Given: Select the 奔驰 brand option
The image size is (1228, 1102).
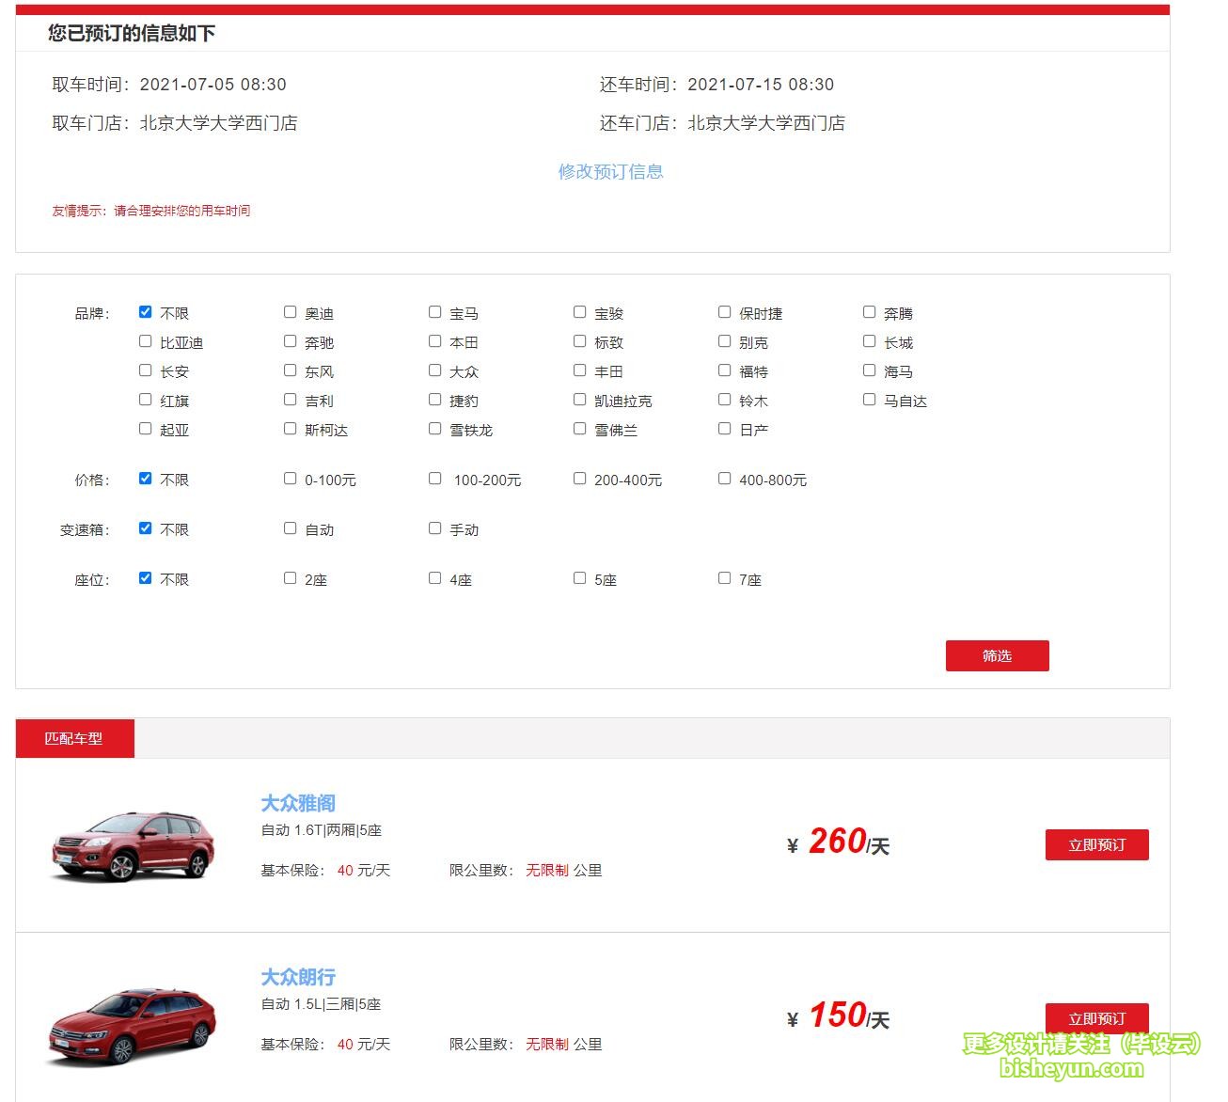Looking at the screenshot, I should (x=290, y=340).
